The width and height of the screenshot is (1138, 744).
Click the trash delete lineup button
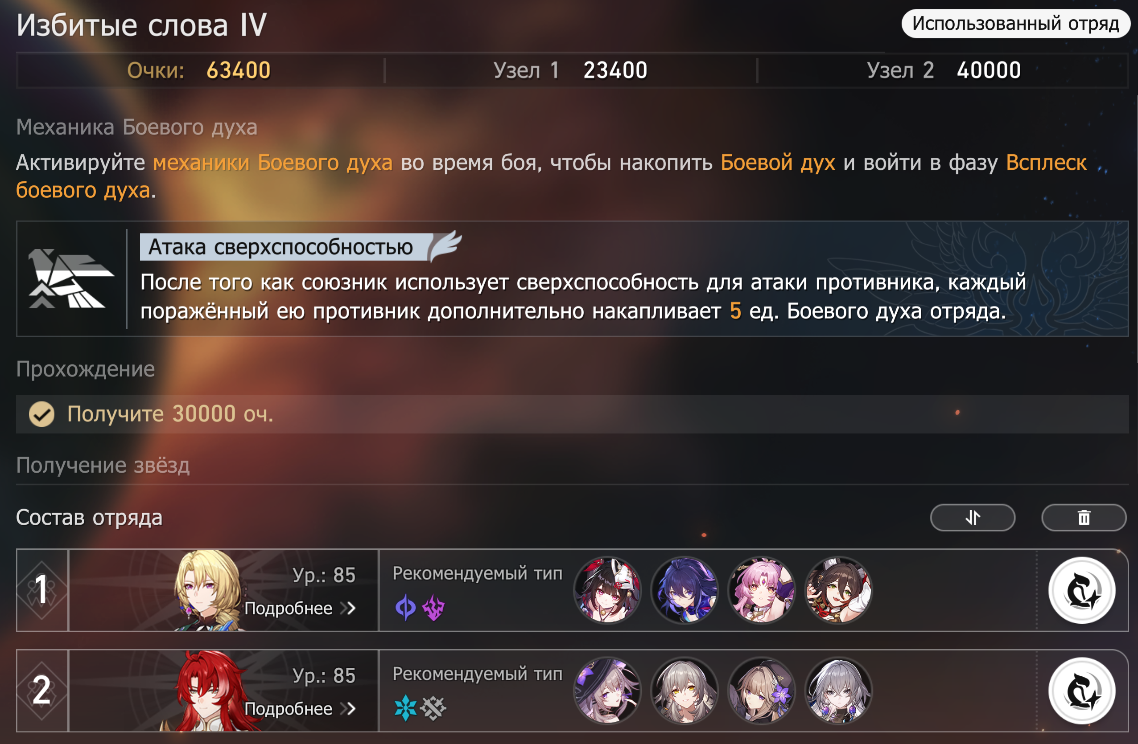(1084, 518)
